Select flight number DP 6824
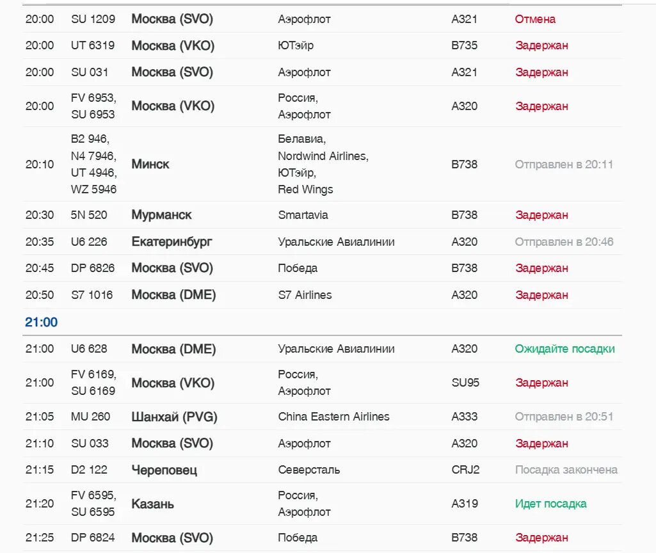Viewport: 656px width, 553px height. pyautogui.click(x=93, y=538)
